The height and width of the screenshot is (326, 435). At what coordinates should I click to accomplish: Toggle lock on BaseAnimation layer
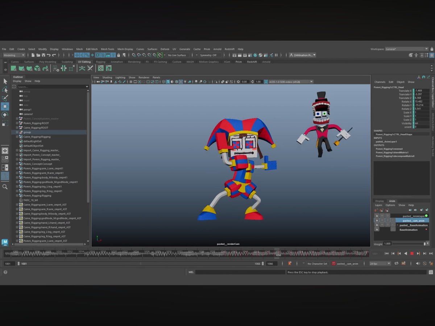pyautogui.click(x=377, y=230)
